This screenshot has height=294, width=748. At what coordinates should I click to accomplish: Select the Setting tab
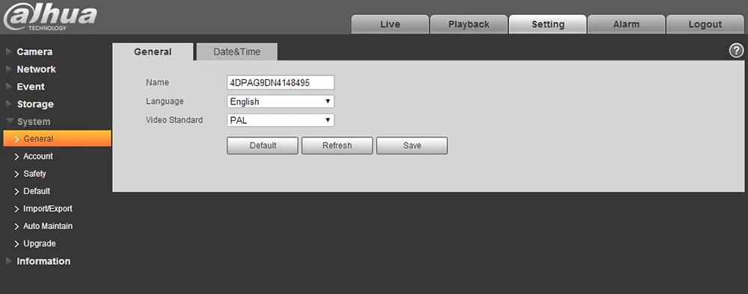(548, 25)
